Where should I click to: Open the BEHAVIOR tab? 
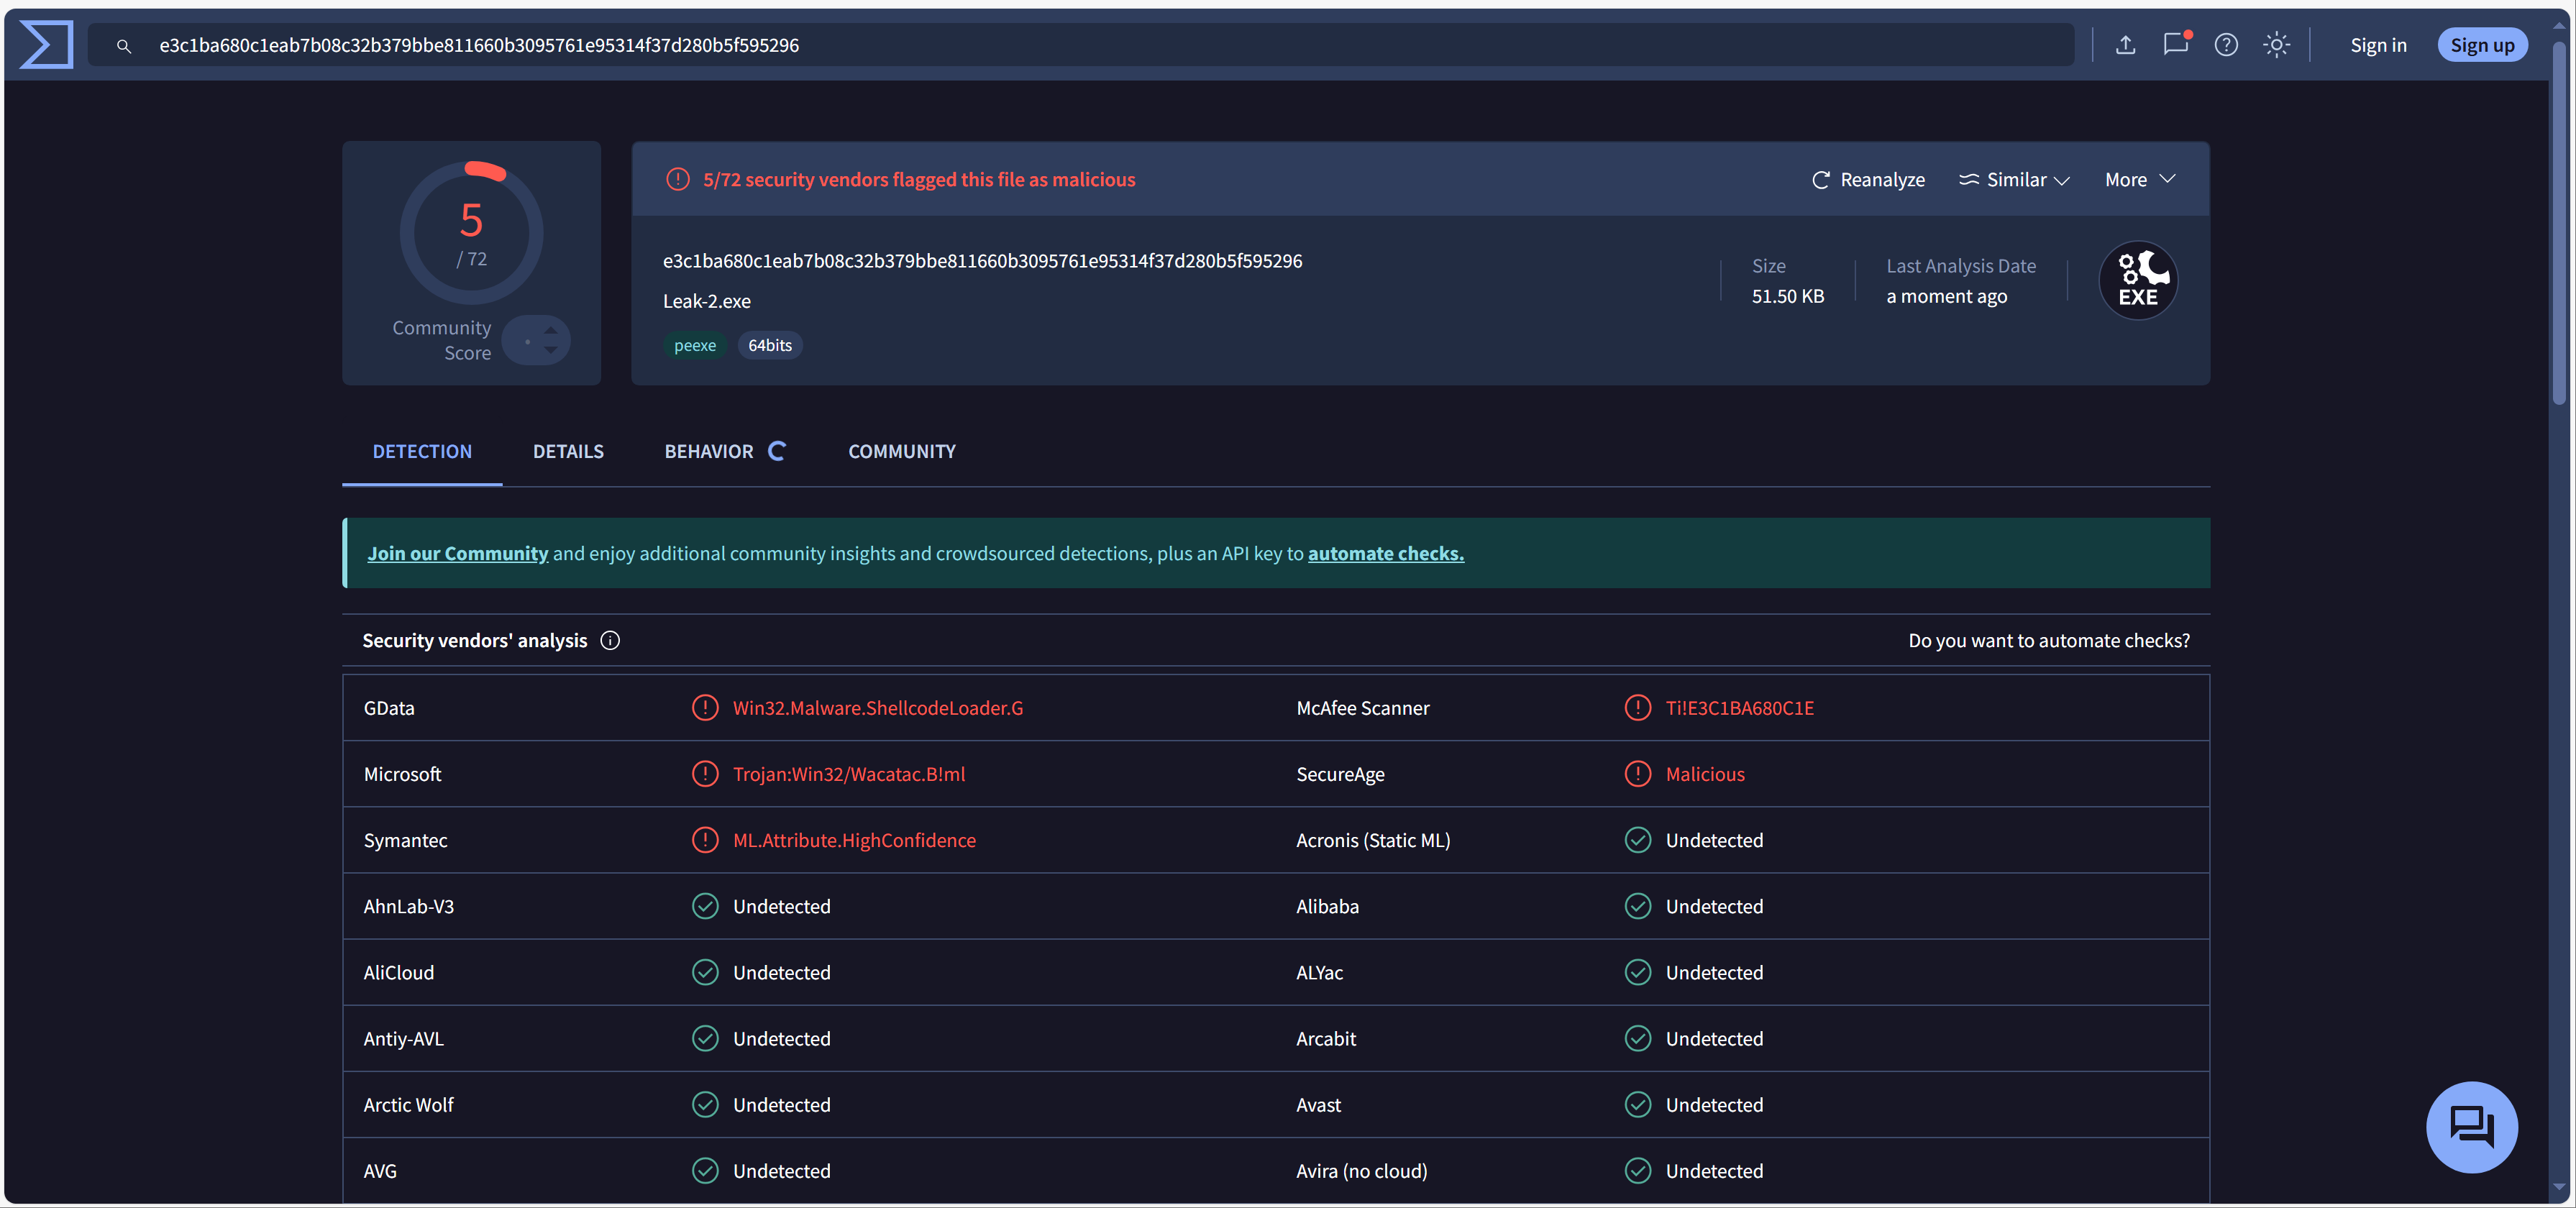[x=708, y=452]
